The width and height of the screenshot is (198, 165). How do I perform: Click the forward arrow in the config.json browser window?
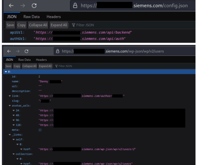point(23,6)
